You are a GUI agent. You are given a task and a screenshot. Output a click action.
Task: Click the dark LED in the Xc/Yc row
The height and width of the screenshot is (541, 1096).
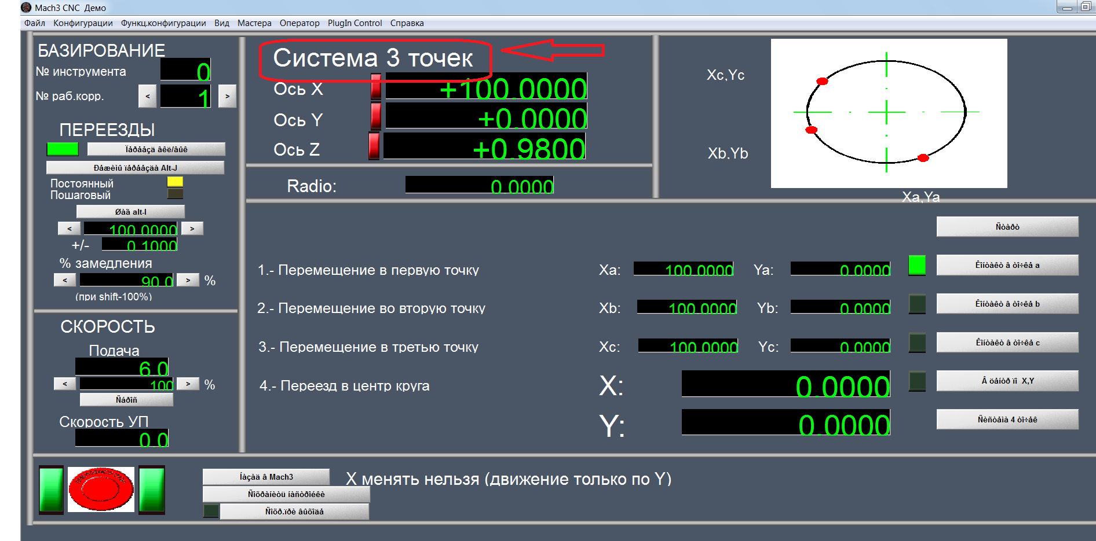(917, 343)
